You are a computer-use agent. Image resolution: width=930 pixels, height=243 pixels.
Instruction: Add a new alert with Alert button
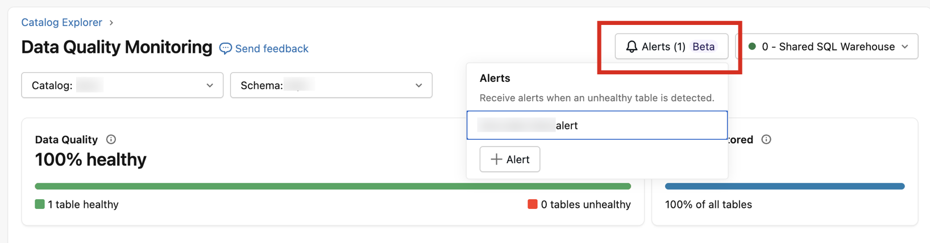click(510, 160)
